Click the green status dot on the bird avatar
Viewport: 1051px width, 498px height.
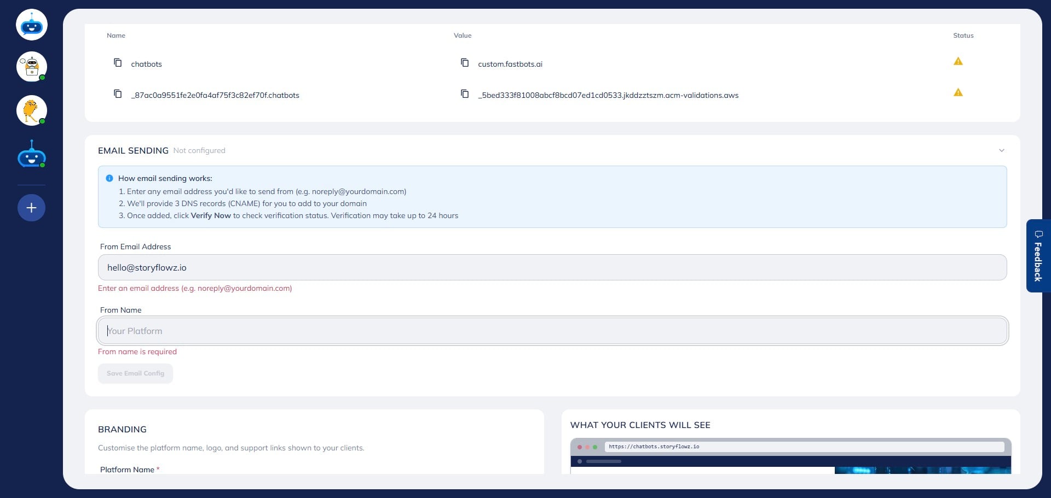43,122
